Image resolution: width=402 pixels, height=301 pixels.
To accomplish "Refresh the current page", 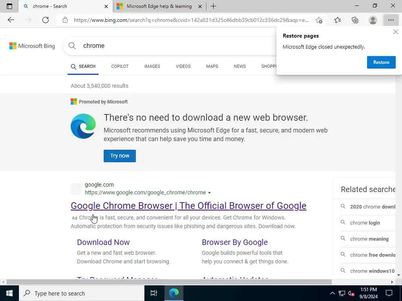I will coord(46,20).
